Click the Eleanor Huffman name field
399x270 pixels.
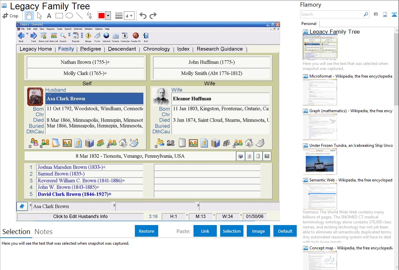220,99
